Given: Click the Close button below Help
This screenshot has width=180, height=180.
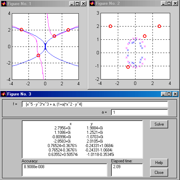Looking at the screenshot, I should (x=159, y=173).
